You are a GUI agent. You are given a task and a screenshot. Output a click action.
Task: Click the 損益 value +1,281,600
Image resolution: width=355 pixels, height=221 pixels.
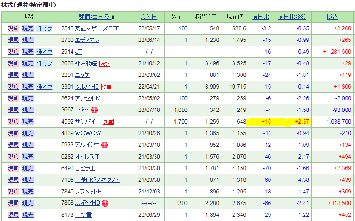[x=337, y=52]
